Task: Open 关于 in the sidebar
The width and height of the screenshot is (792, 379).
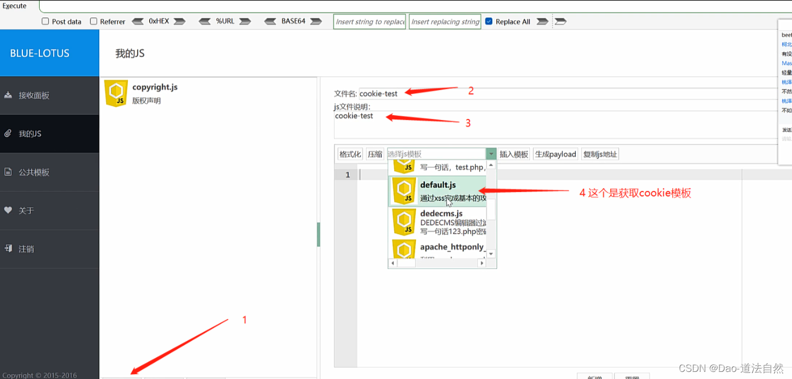Action: 50,210
